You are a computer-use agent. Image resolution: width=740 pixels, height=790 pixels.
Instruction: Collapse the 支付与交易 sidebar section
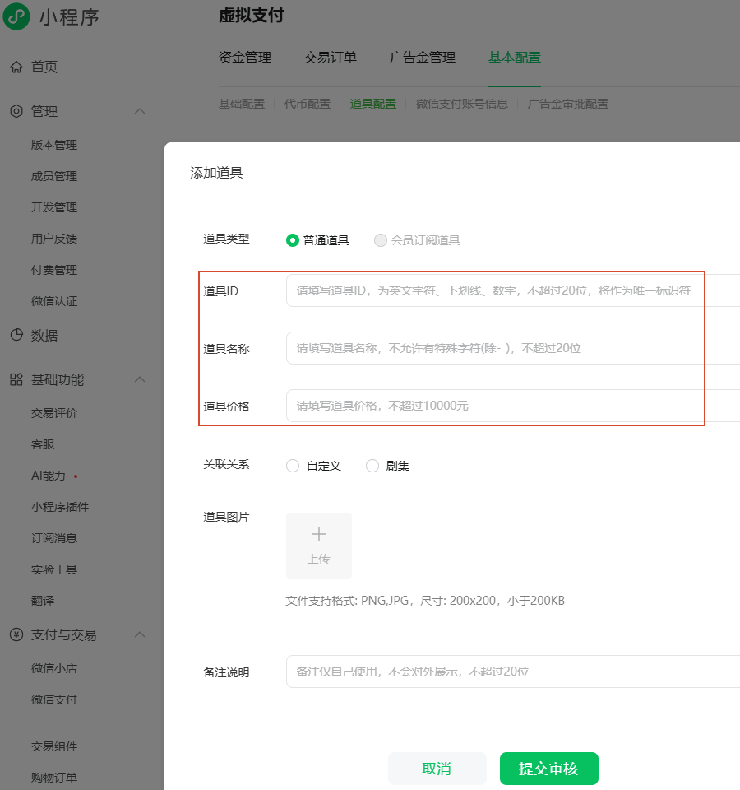click(140, 634)
